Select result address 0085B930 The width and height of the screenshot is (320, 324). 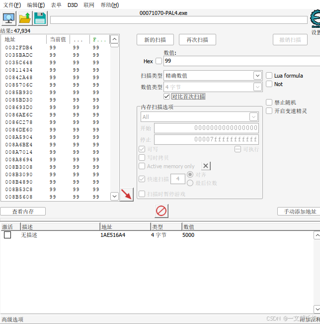(19, 92)
